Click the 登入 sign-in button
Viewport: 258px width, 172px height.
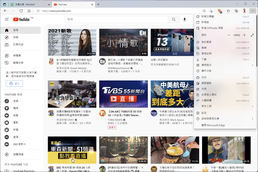(x=14, y=84)
